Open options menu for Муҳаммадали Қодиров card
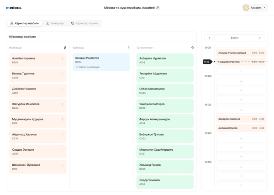The width and height of the screenshot is (274, 195). tap(62, 120)
